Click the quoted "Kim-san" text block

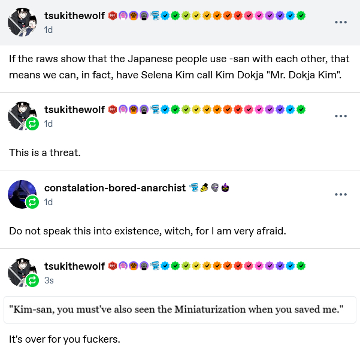tap(180, 309)
